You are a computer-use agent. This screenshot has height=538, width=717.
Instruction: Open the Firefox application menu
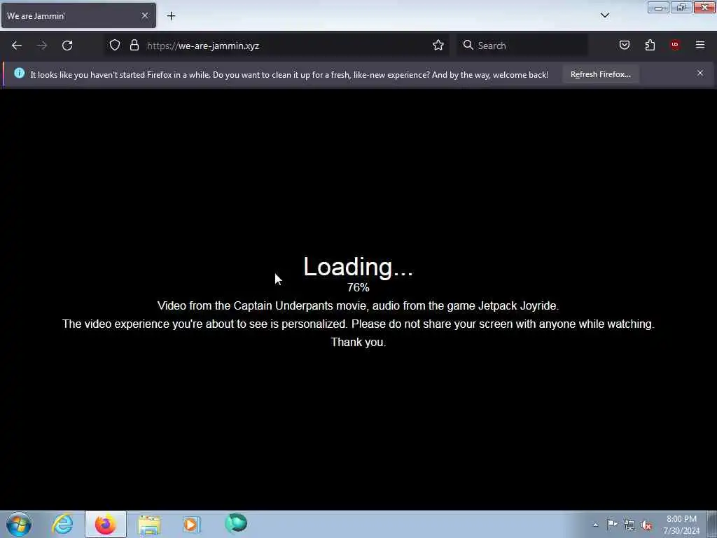(700, 45)
